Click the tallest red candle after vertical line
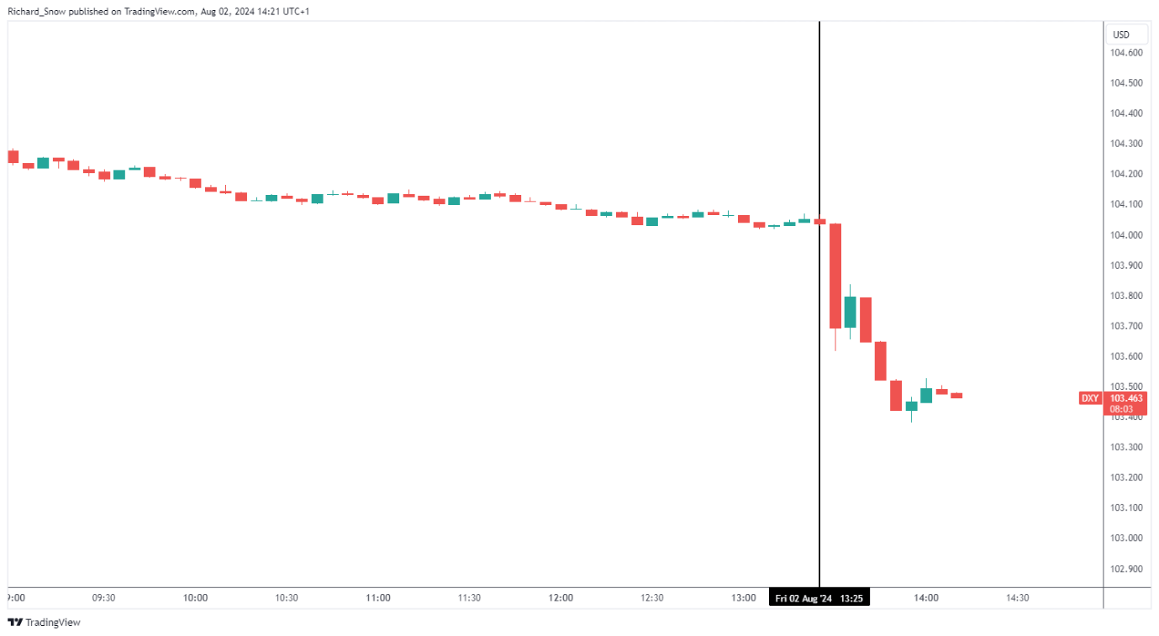The height and width of the screenshot is (636, 1159). click(x=835, y=276)
